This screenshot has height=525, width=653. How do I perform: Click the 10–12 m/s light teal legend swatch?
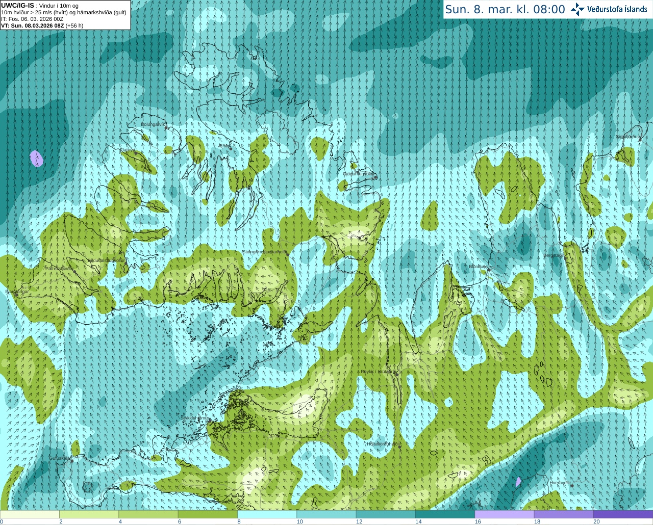point(326,514)
